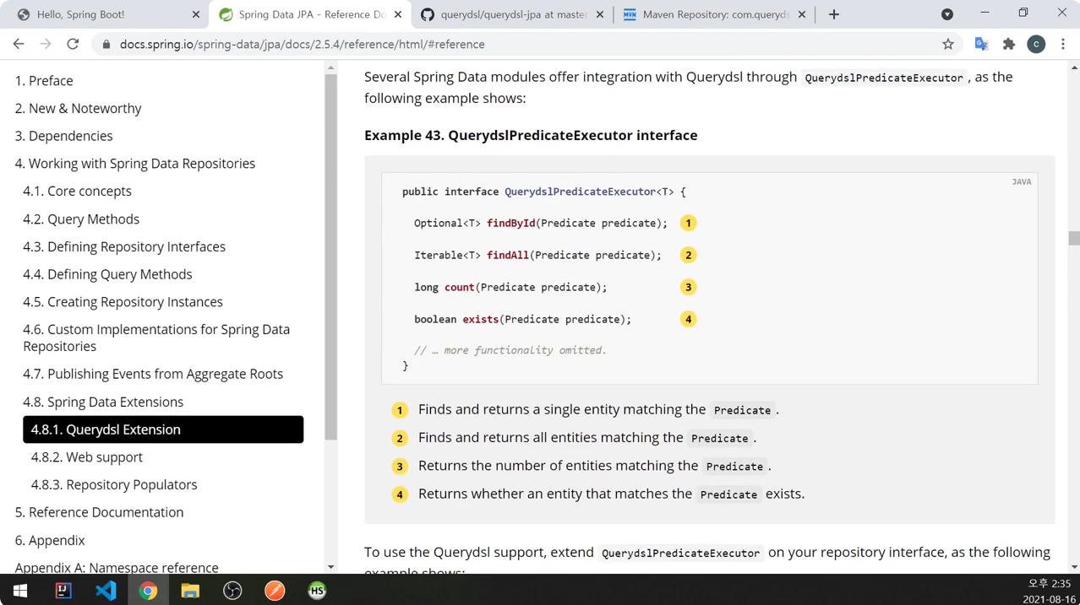Open Chrome three-dot menu
The width and height of the screenshot is (1080, 605).
coord(1063,44)
